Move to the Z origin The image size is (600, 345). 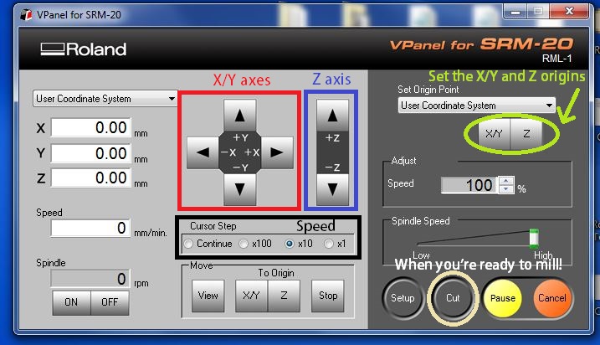pos(284,296)
